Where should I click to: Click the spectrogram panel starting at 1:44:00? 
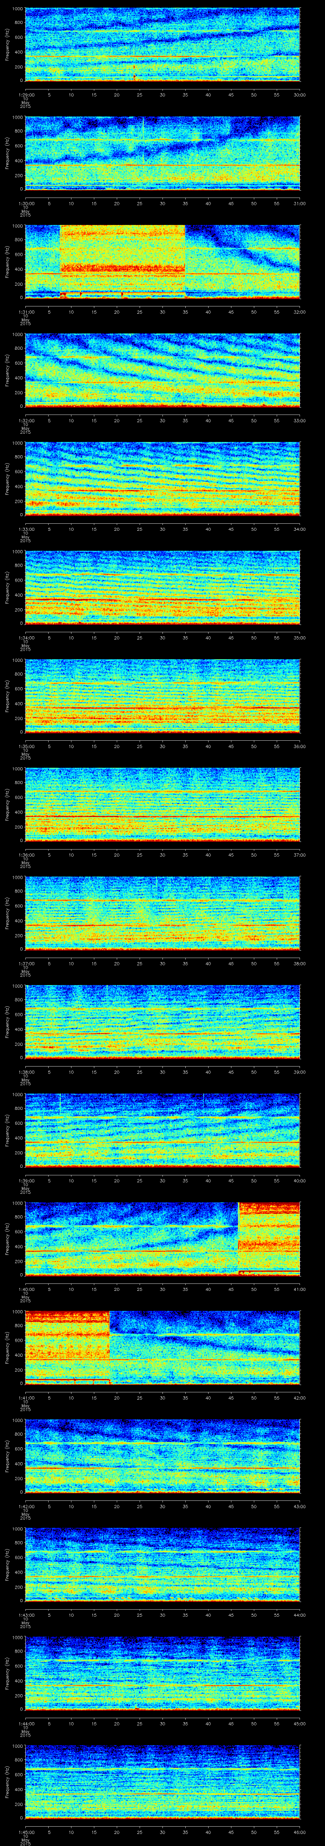pos(162,1673)
